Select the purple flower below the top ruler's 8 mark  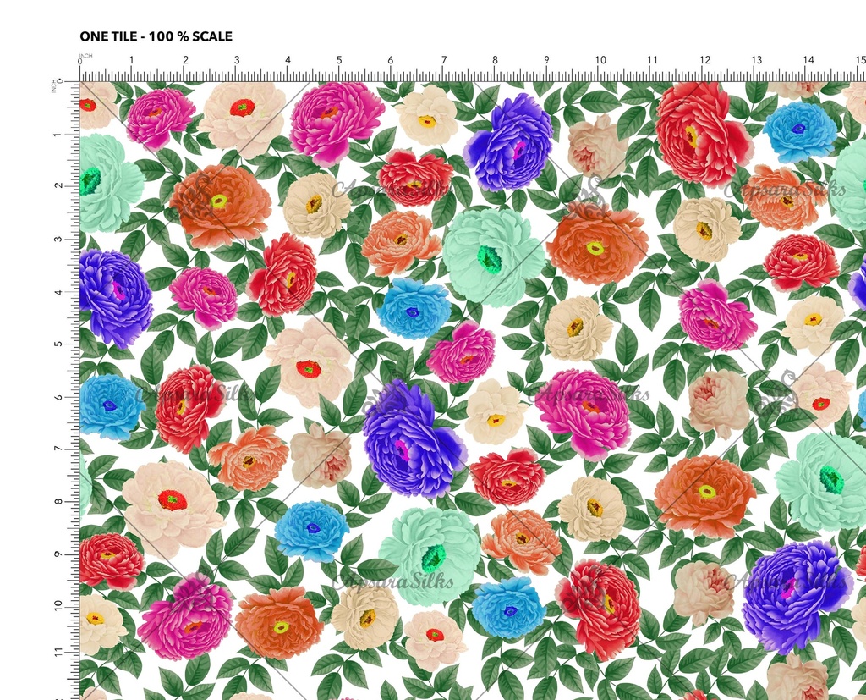point(509,142)
